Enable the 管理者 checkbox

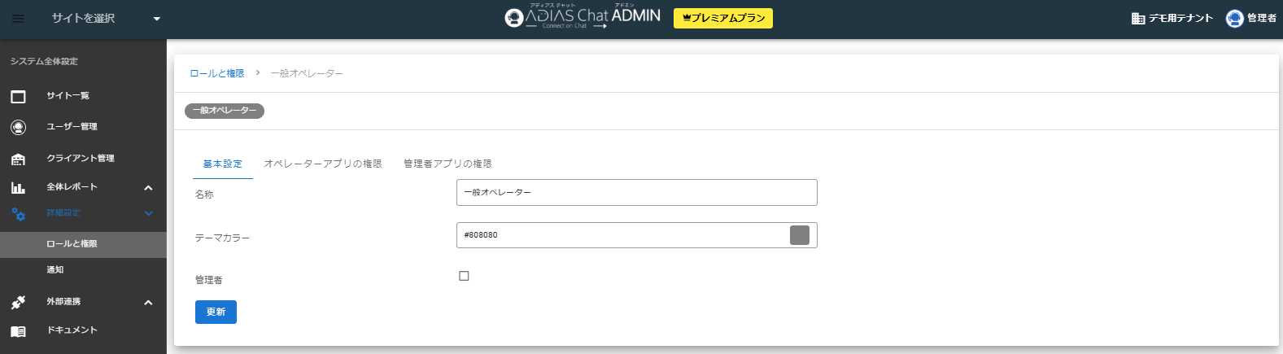464,276
